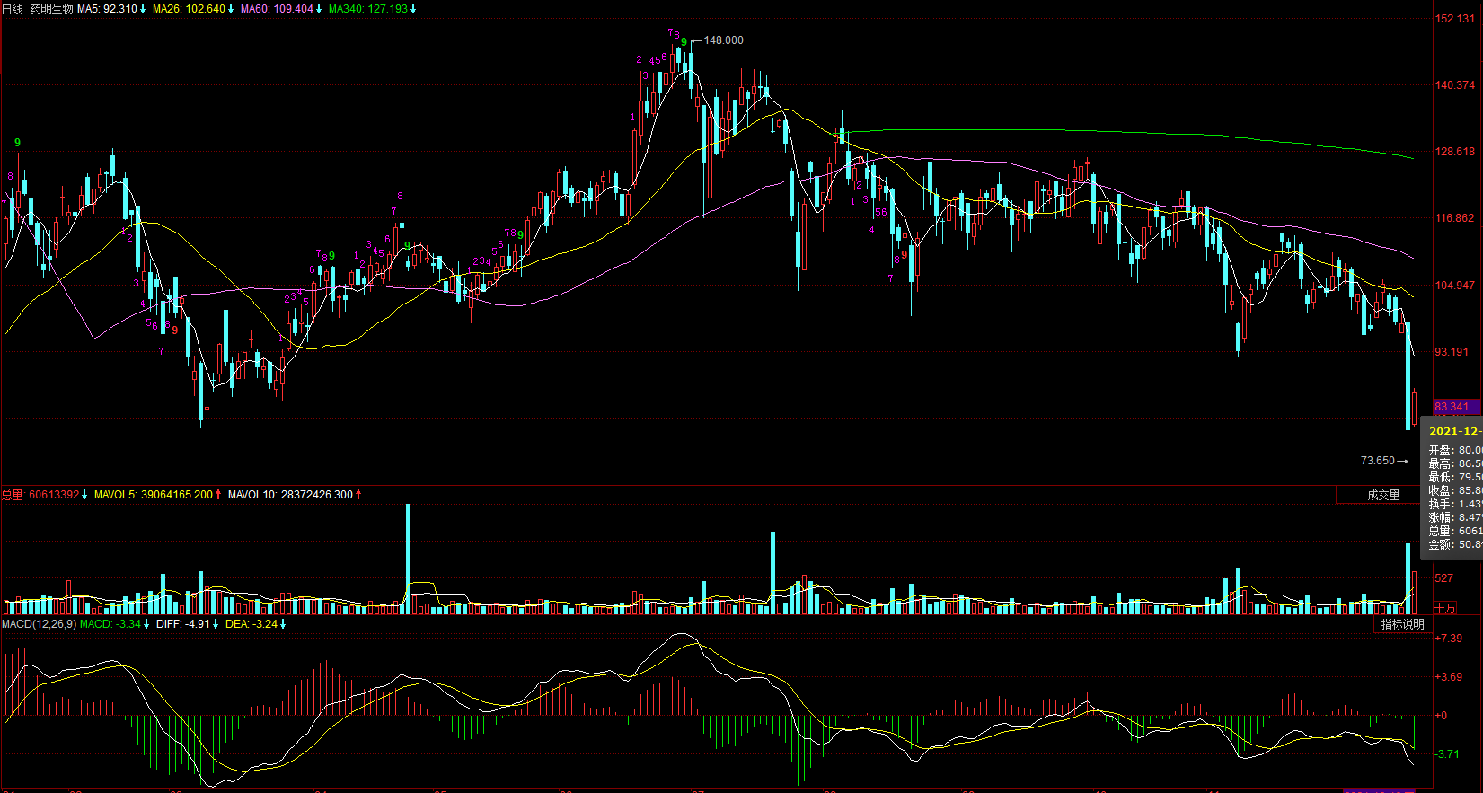
Task: Click the down arrow next to MA26 value
Action: 231,9
